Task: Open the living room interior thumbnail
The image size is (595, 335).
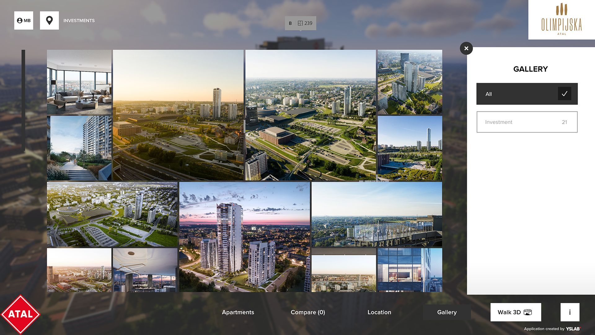Action: tap(79, 82)
